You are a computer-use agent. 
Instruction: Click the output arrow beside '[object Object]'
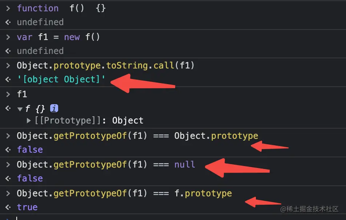click(8, 79)
